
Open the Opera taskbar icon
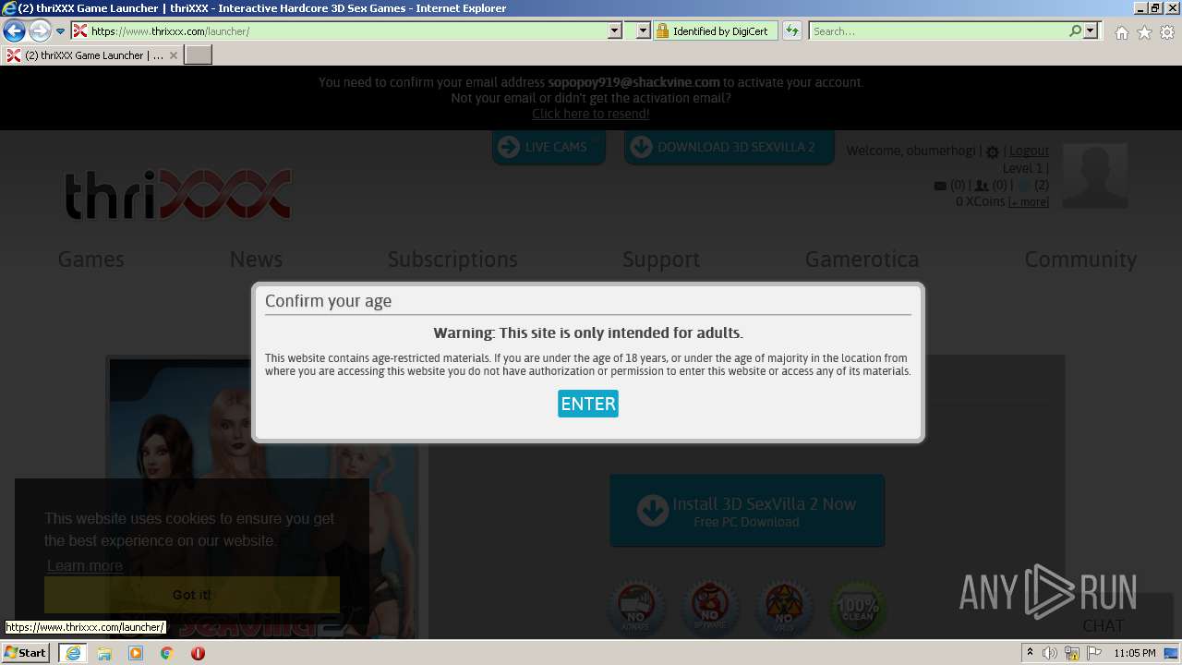click(x=198, y=653)
